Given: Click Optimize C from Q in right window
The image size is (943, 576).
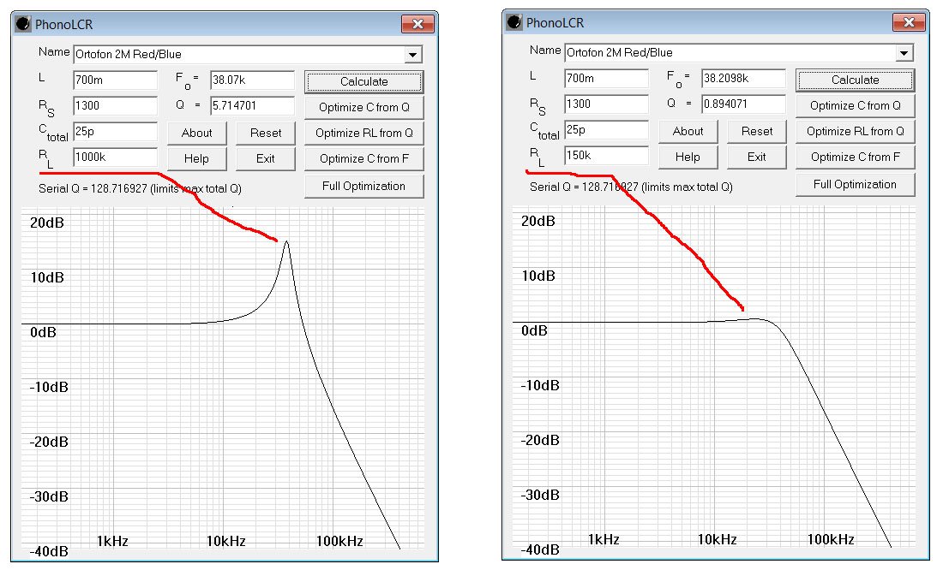Looking at the screenshot, I should 856,106.
